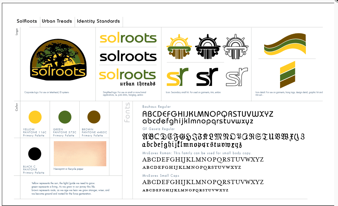This screenshot has width=338, height=206.
Task: Pick the brown Pantone 4485C swatch
Action: point(94,117)
